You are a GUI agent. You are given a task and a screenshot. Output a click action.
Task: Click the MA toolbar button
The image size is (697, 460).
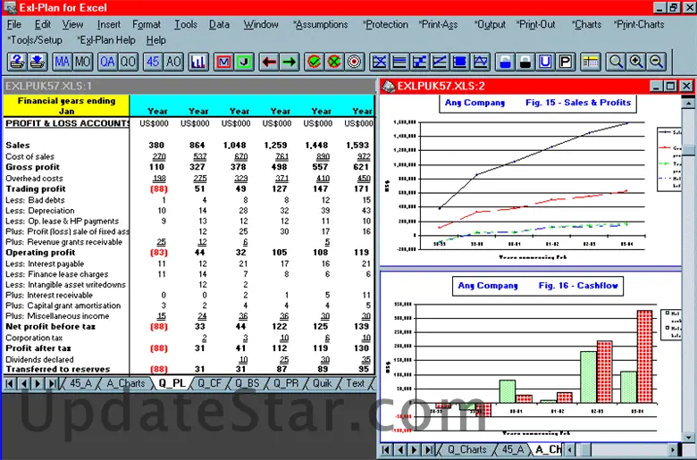coord(62,62)
